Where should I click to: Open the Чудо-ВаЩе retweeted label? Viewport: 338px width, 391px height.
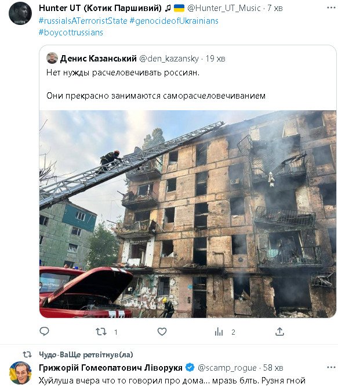[x=86, y=354]
